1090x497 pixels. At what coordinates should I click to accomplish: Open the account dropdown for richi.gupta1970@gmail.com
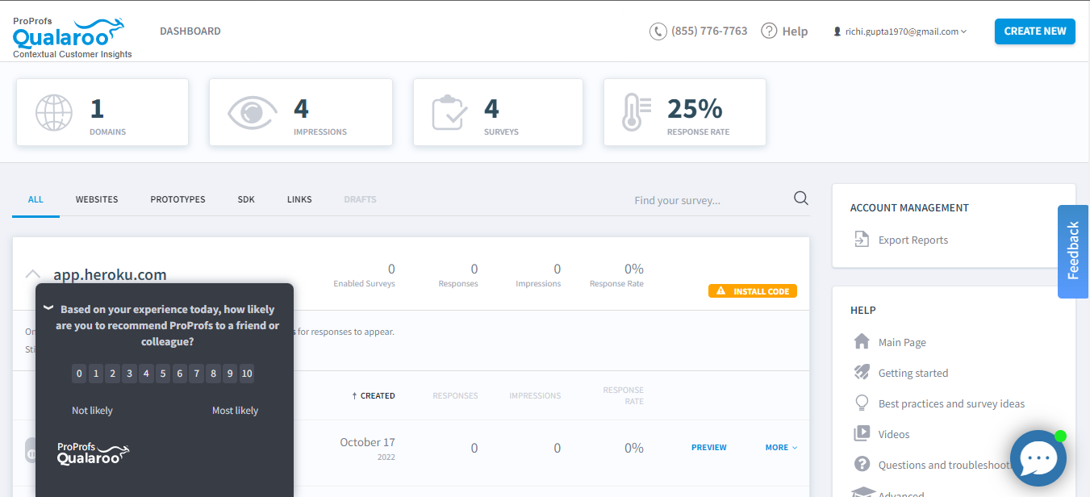[900, 31]
